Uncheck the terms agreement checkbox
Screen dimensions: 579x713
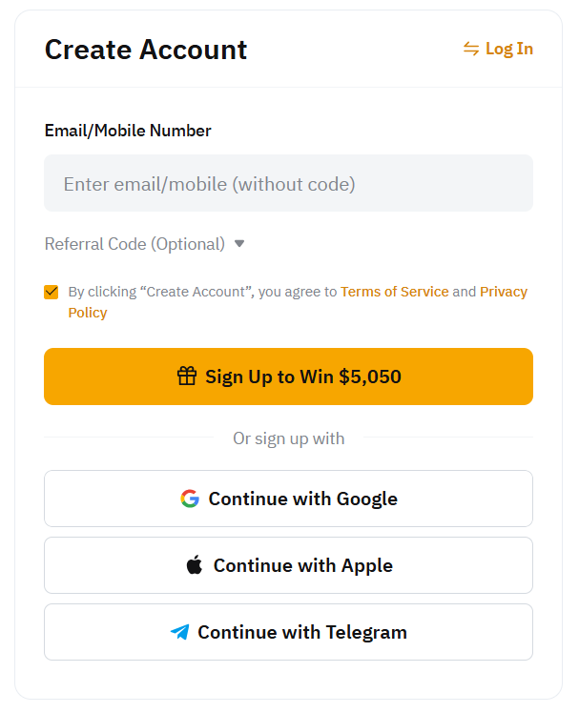point(52,292)
